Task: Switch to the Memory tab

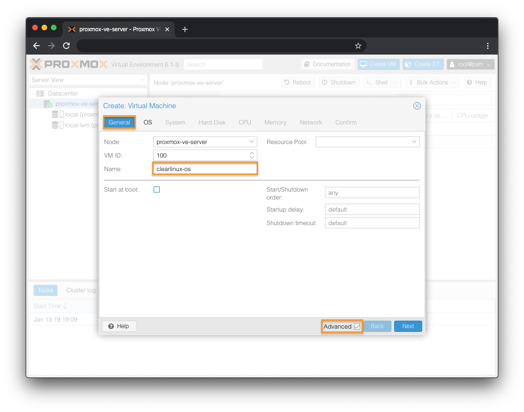Action: point(276,123)
